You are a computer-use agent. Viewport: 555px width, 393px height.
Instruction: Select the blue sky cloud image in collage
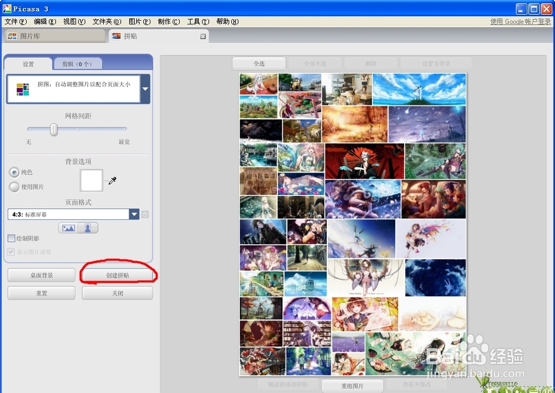[x=420, y=89]
